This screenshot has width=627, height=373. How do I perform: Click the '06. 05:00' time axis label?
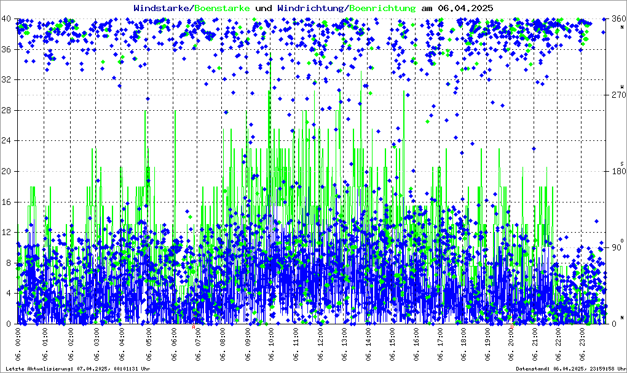[x=149, y=344]
